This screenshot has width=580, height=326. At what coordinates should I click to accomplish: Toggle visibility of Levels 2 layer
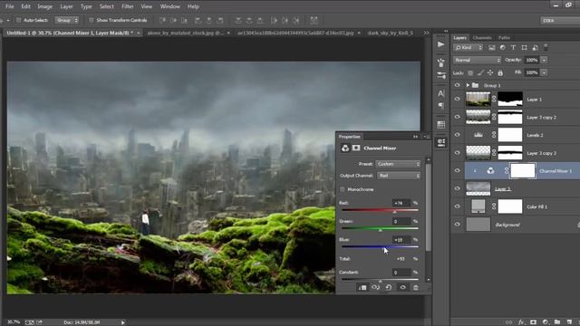[458, 135]
